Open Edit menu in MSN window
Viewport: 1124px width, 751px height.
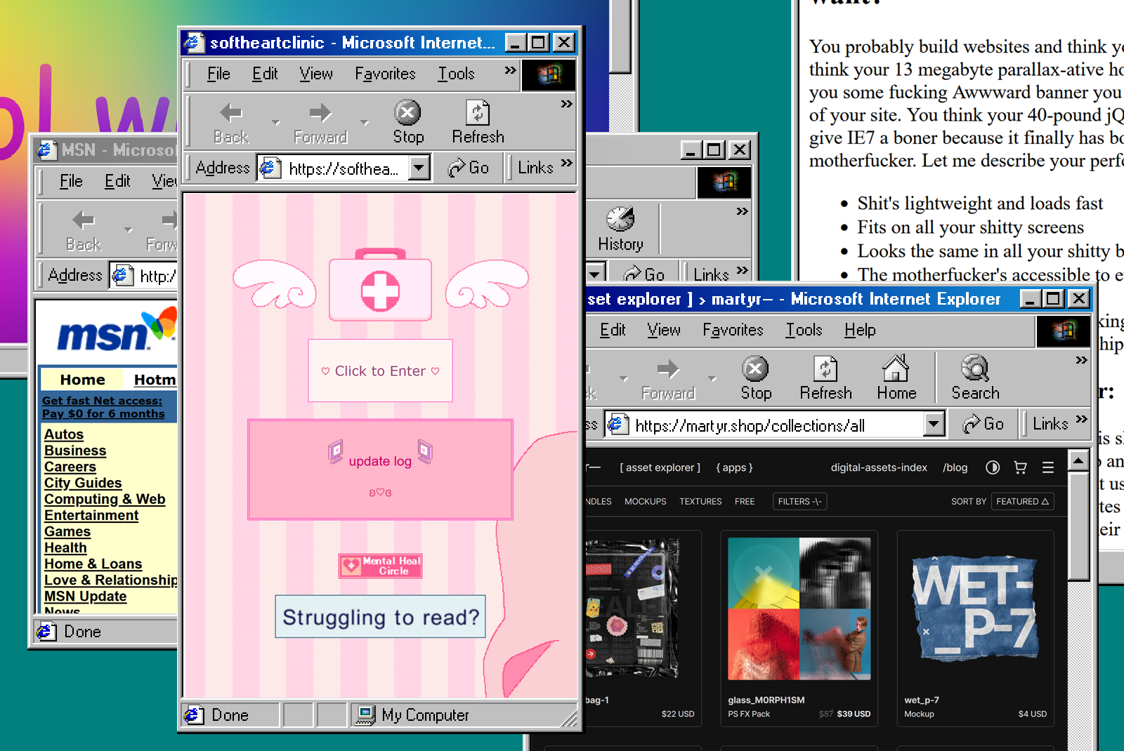pyautogui.click(x=117, y=181)
